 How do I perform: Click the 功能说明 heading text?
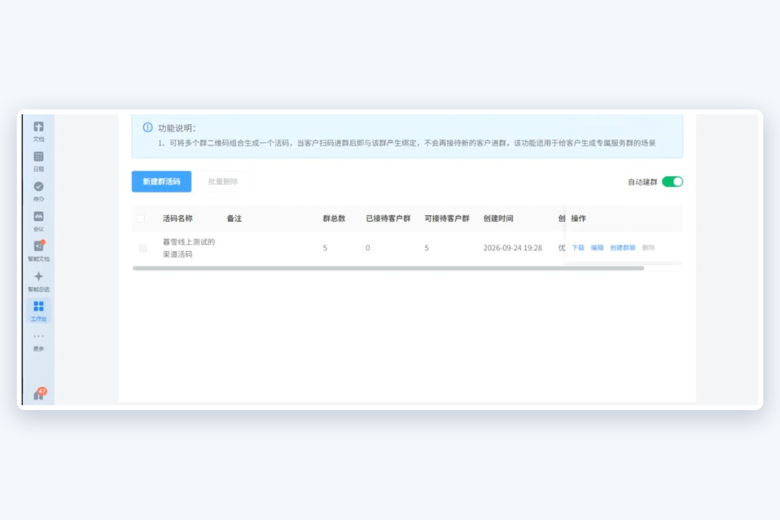(177, 128)
